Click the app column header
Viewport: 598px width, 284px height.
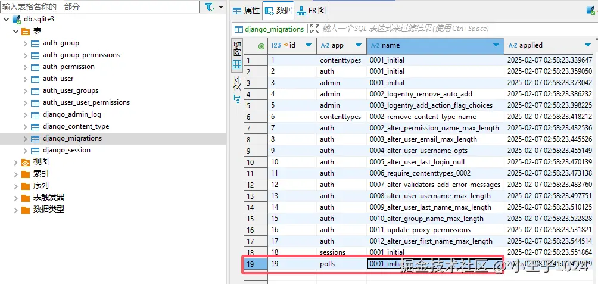[x=341, y=45]
